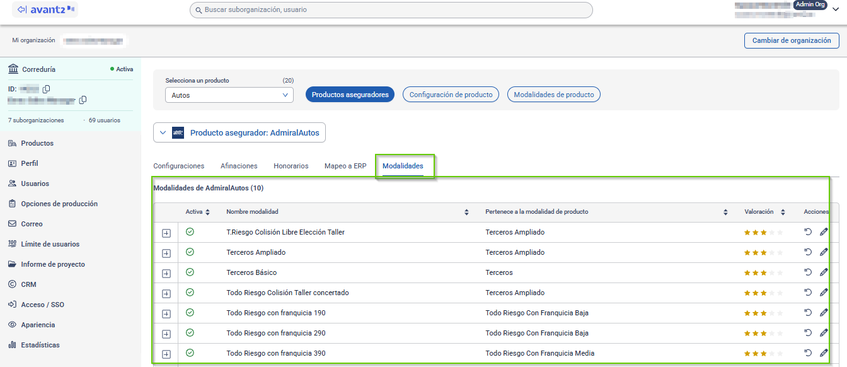Reset Todo Riesgo con franquicia 190 row
847x367 pixels.
(x=808, y=313)
